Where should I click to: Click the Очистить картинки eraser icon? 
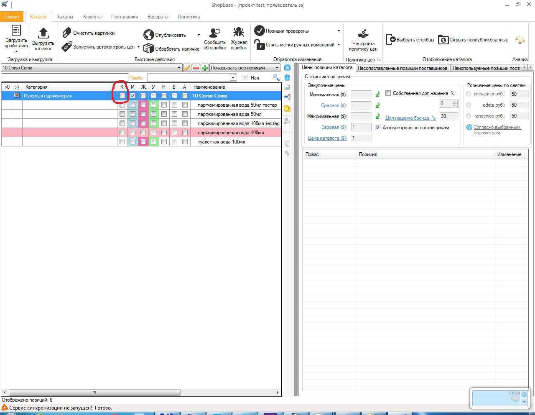coord(67,33)
